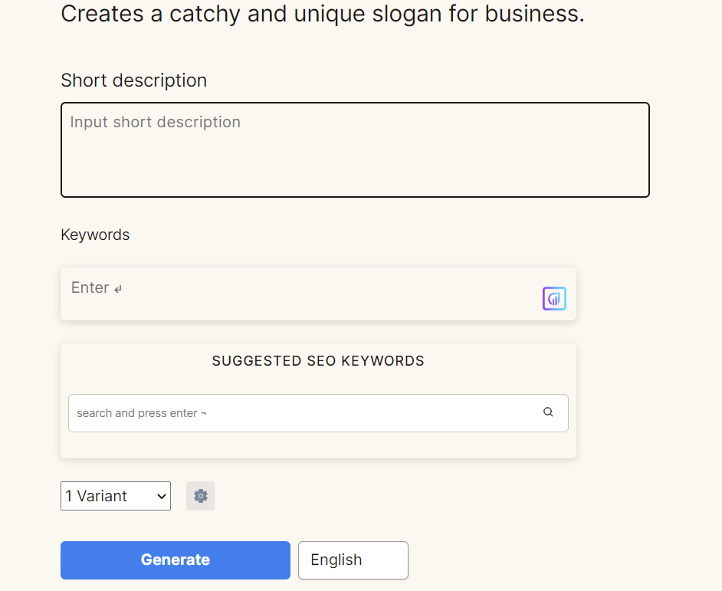The height and width of the screenshot is (591, 722).
Task: Click the Generate button
Action: pyautogui.click(x=176, y=560)
